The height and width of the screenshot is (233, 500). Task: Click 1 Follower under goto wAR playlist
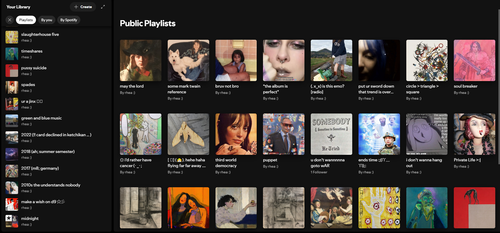click(x=319, y=172)
